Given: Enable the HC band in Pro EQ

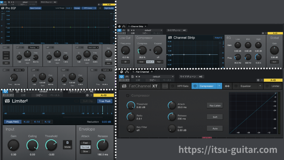Looking at the screenshot, I should [96, 70].
